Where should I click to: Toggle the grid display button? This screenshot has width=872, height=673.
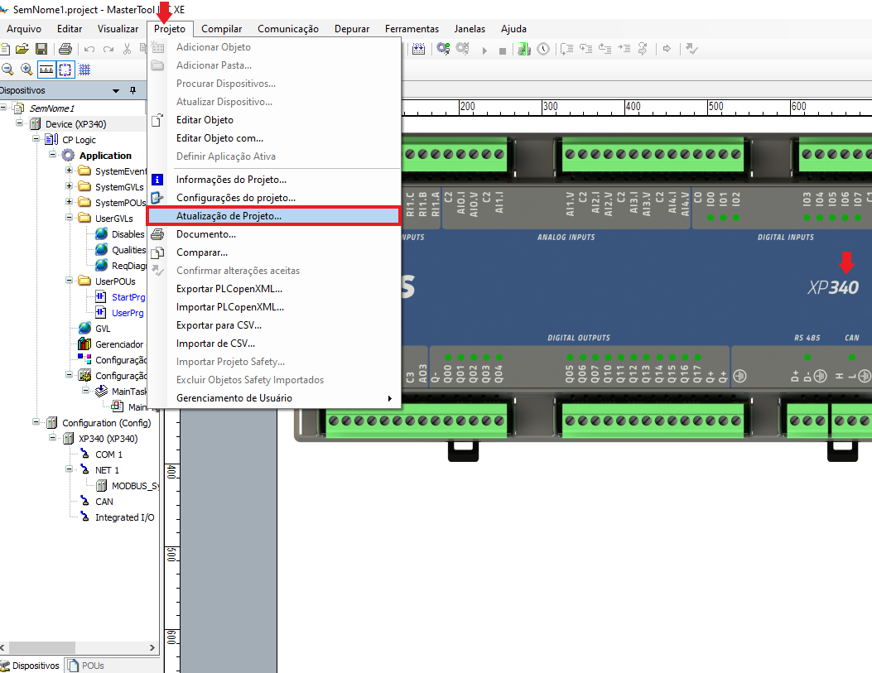coord(84,70)
